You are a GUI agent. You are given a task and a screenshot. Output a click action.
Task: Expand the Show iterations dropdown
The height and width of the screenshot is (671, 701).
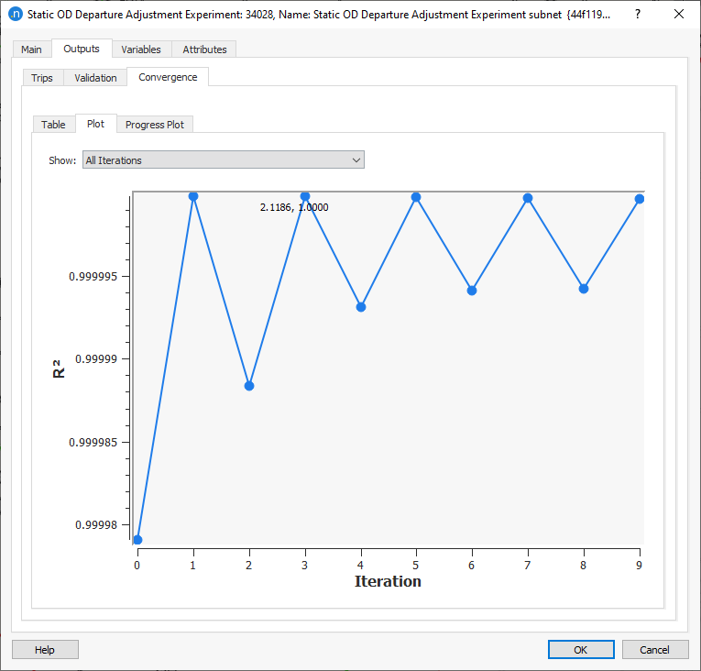coord(224,160)
